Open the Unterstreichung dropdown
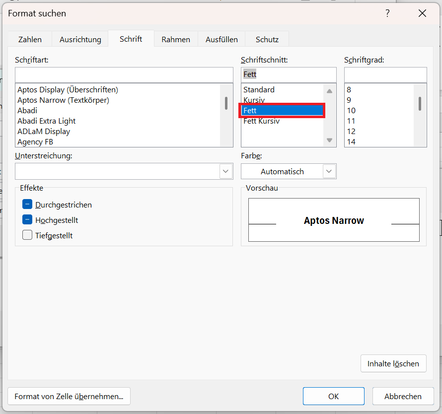This screenshot has height=414, width=442. coord(225,171)
